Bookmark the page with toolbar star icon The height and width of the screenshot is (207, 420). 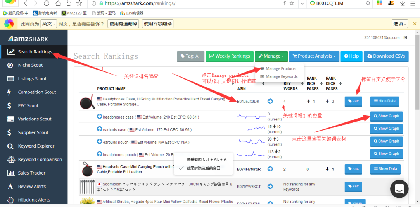[x=79, y=3]
